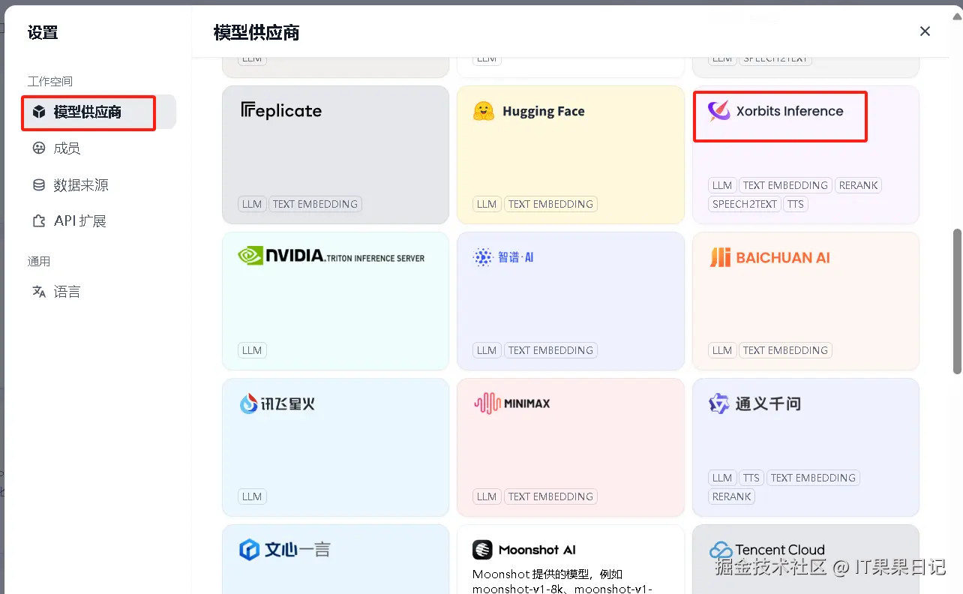Click the Xorbits Inference logo icon

[718, 111]
